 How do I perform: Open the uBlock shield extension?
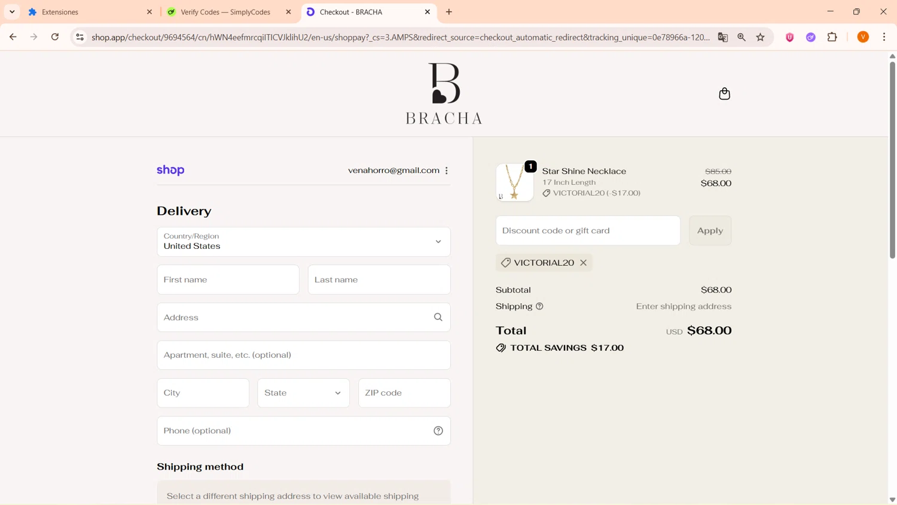[x=790, y=37]
